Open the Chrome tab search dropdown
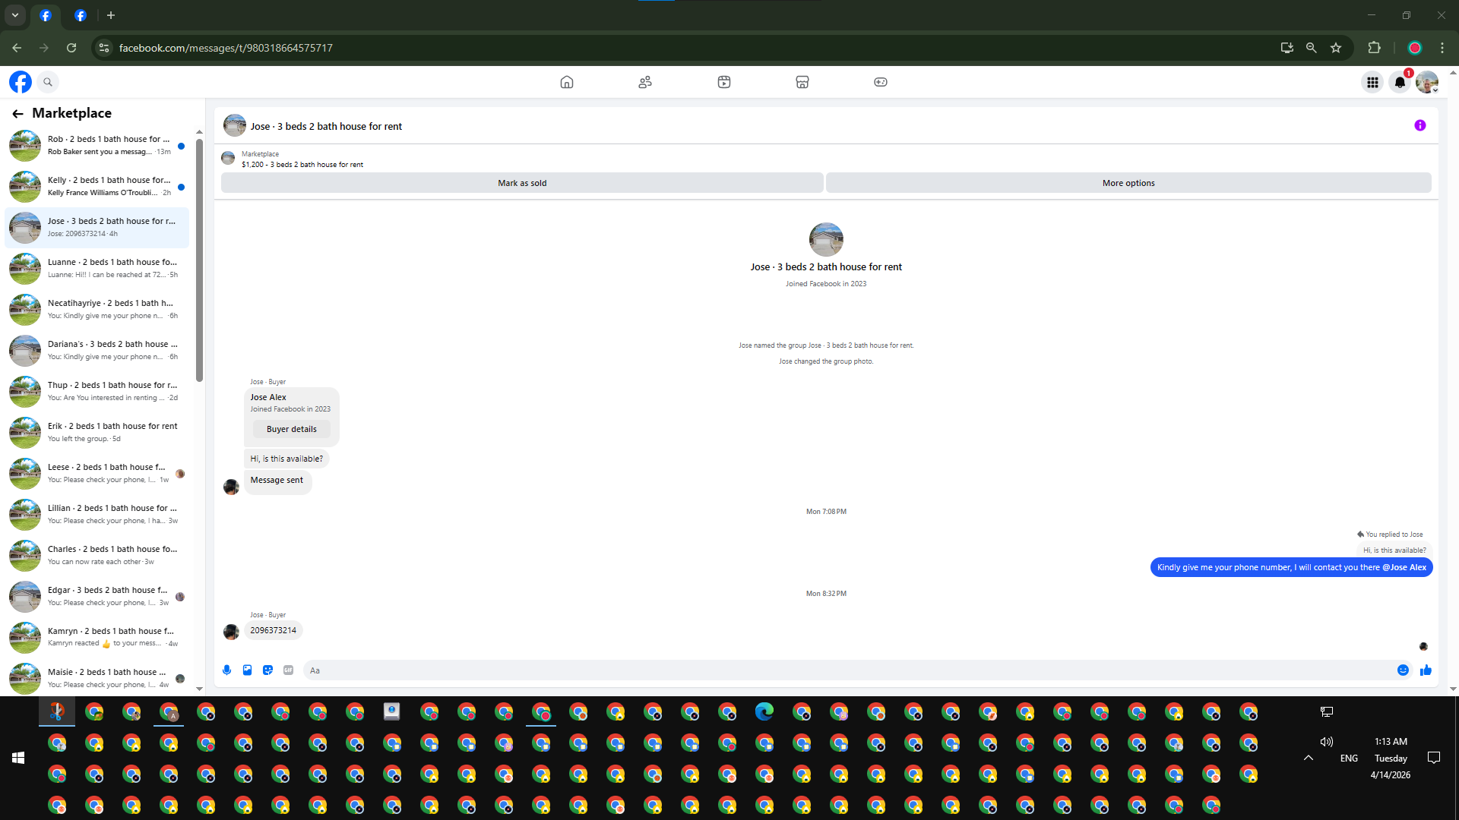This screenshot has height=820, width=1459. click(x=15, y=15)
